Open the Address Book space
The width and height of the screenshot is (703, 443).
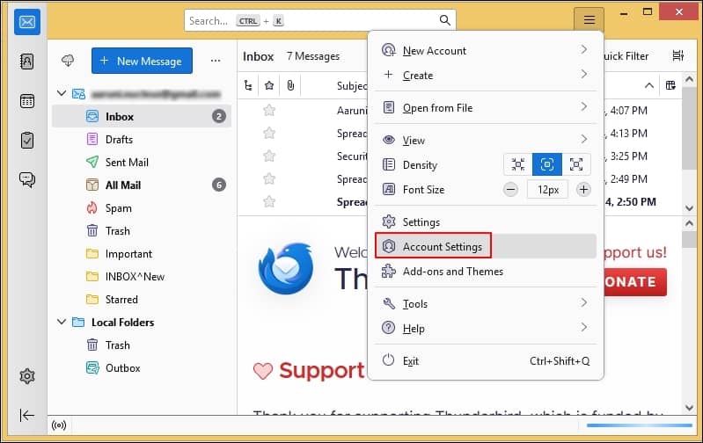click(x=27, y=62)
